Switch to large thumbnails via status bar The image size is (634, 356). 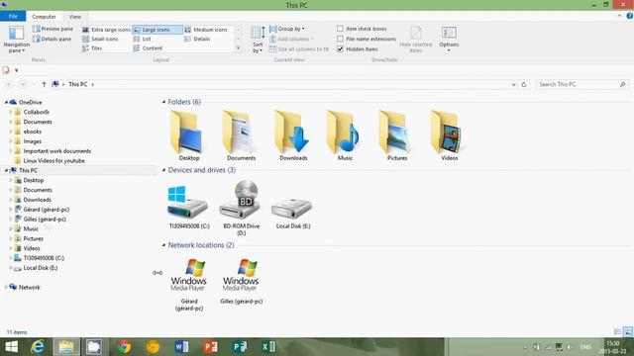[x=628, y=332]
